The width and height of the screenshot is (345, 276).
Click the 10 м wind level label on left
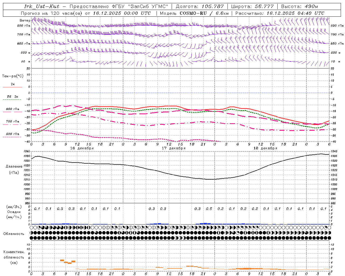pyautogui.click(x=26, y=61)
